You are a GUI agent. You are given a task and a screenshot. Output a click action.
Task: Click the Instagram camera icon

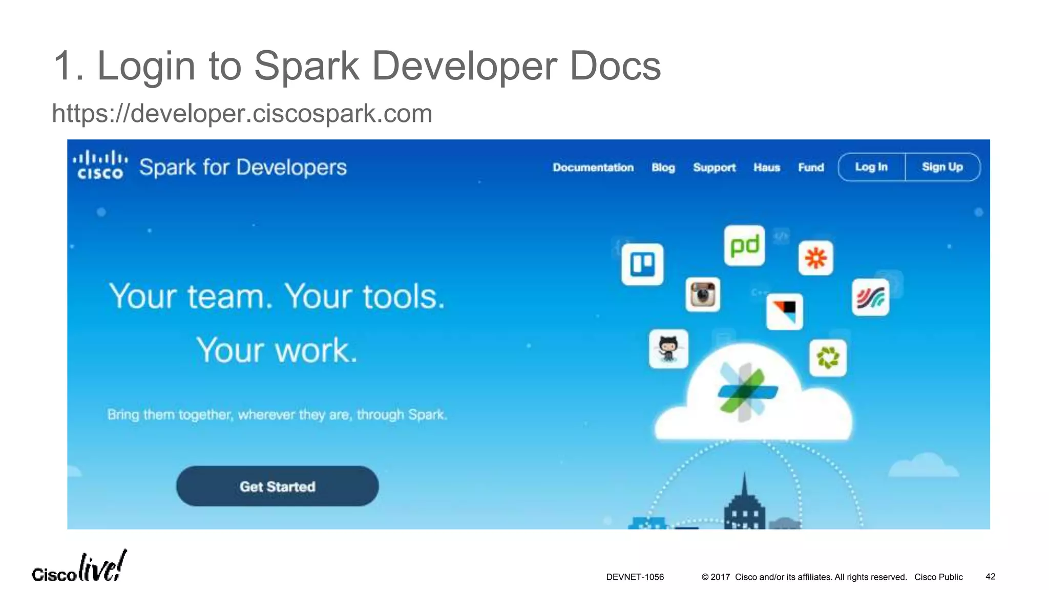[703, 295]
